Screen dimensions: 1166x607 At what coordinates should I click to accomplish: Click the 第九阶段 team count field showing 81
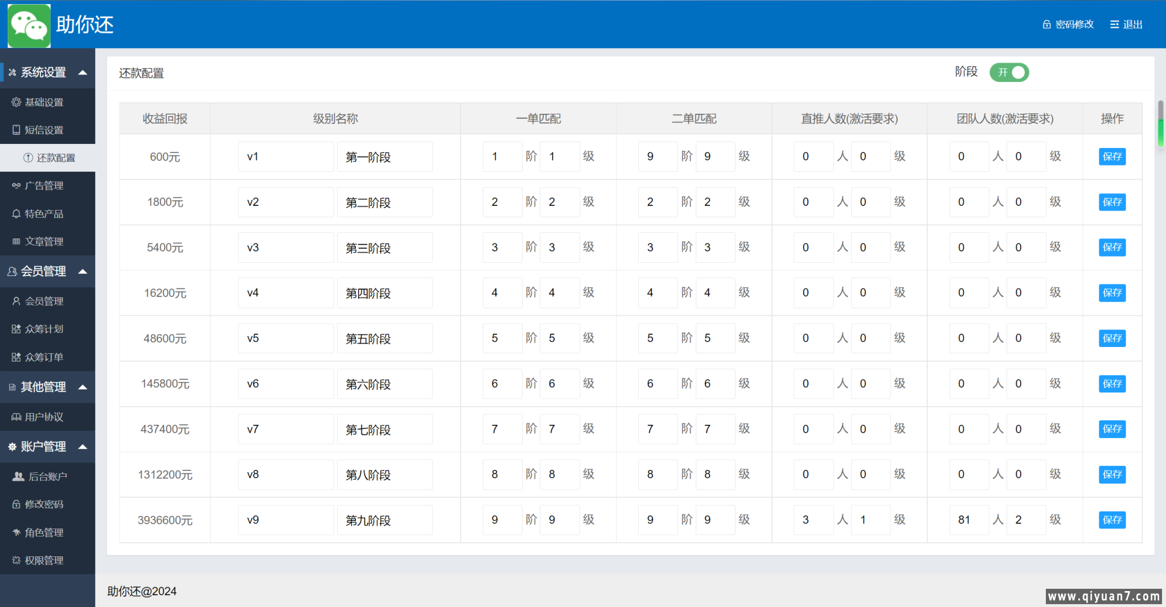coord(968,520)
